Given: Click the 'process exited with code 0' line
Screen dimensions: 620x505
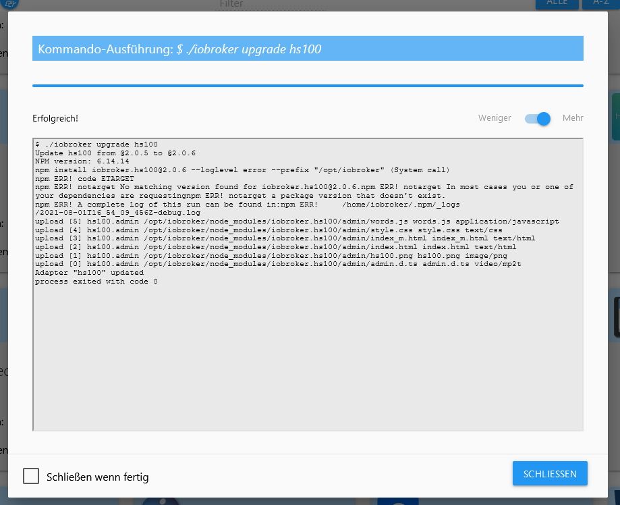Looking at the screenshot, I should pyautogui.click(x=96, y=282).
